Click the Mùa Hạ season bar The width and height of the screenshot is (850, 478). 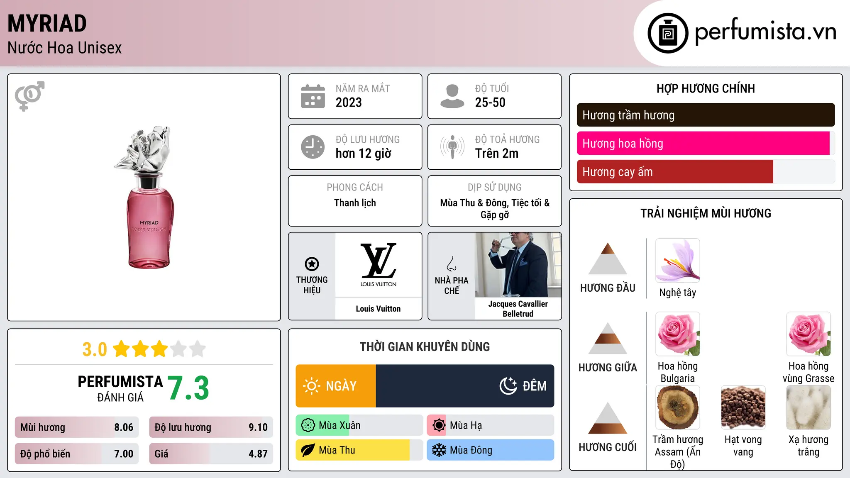[x=490, y=425]
